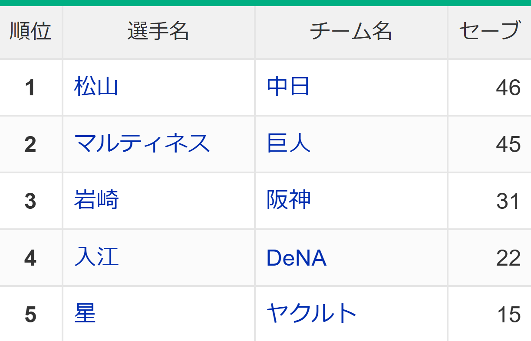Screen dimensions: 531x341
Task: Open team link ヤクルト
Action: (311, 314)
